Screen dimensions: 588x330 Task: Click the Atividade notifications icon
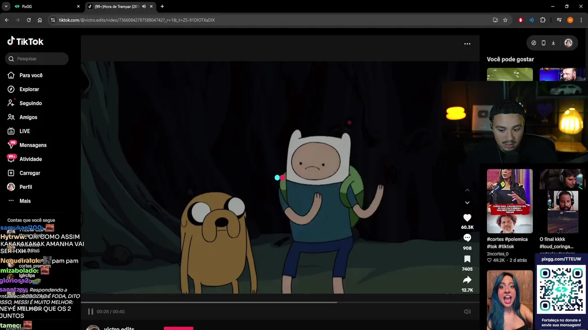coord(11,159)
